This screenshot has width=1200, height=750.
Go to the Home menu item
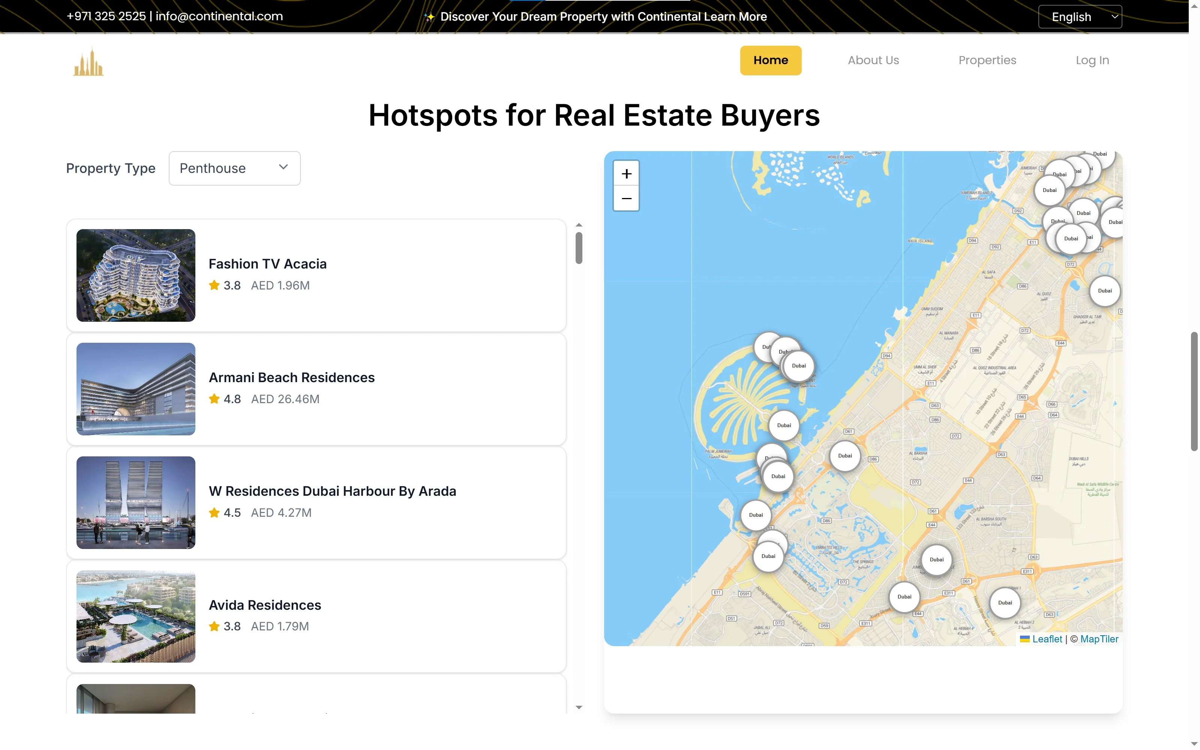(x=770, y=60)
